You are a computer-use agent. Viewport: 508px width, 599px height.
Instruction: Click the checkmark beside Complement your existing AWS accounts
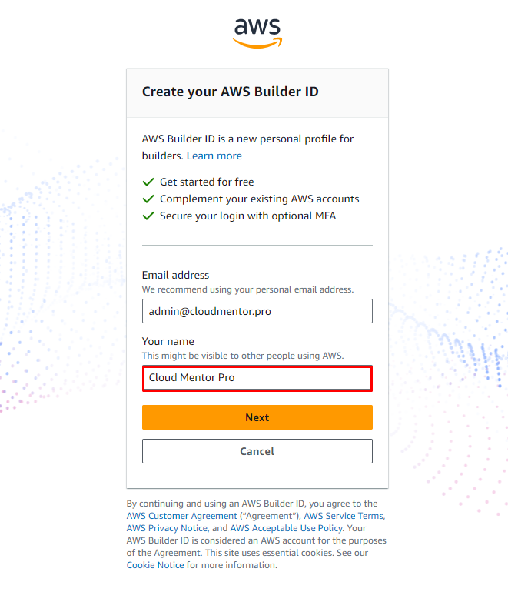click(x=148, y=199)
